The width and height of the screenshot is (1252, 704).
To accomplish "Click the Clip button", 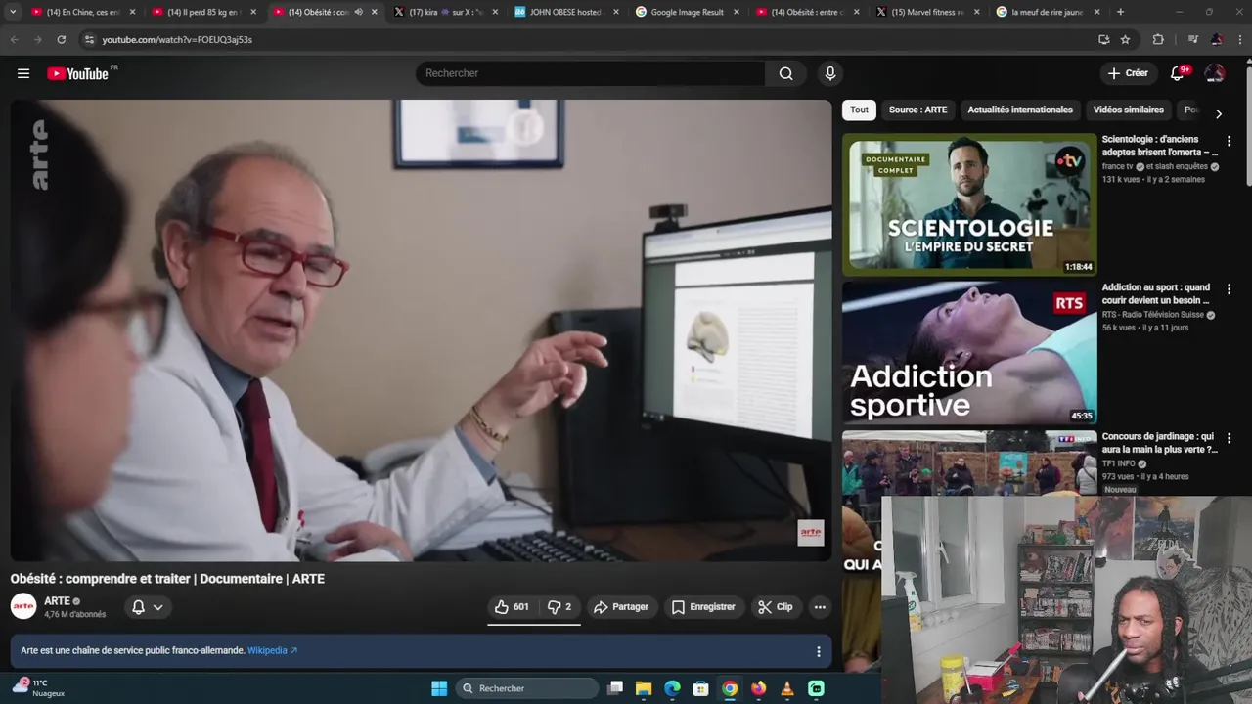I will point(776,607).
